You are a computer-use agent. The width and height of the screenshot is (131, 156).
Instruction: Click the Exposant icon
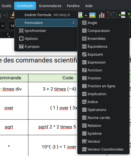point(84,55)
